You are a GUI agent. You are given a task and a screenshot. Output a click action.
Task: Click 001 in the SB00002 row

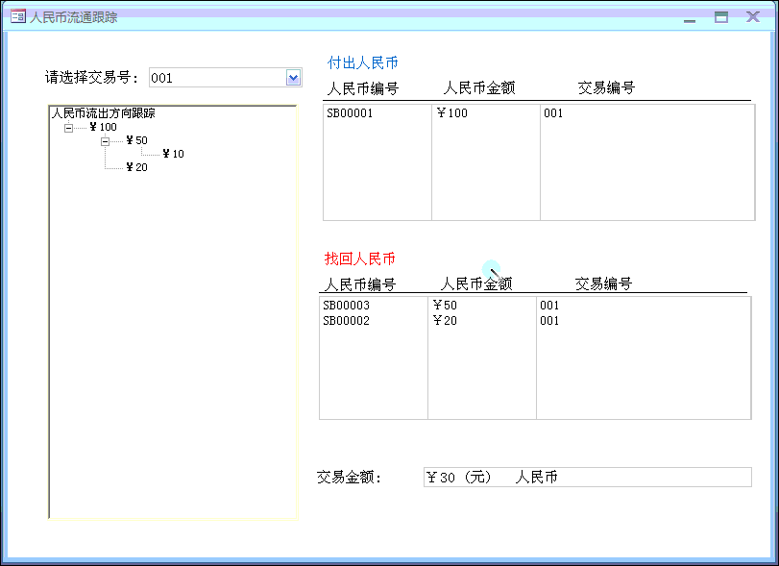pyautogui.click(x=549, y=321)
